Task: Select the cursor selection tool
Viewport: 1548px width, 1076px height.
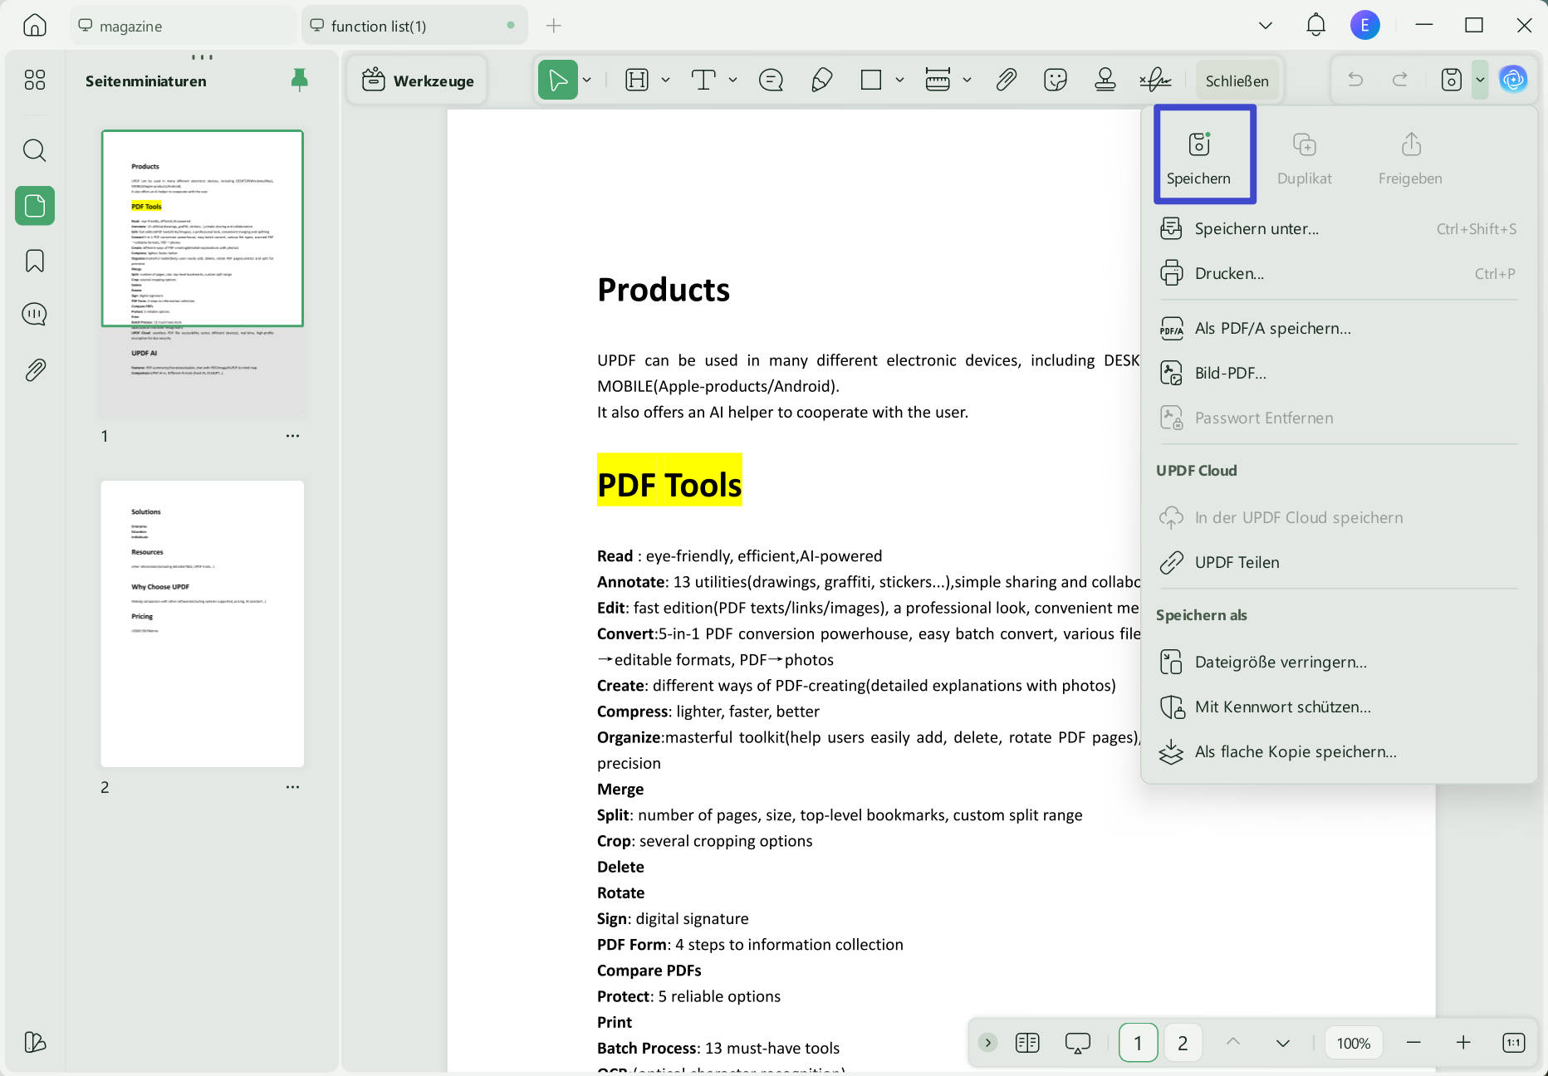Action: click(558, 81)
